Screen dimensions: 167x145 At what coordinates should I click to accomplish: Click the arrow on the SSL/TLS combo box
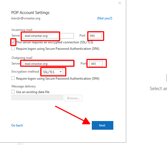[x=61, y=72]
